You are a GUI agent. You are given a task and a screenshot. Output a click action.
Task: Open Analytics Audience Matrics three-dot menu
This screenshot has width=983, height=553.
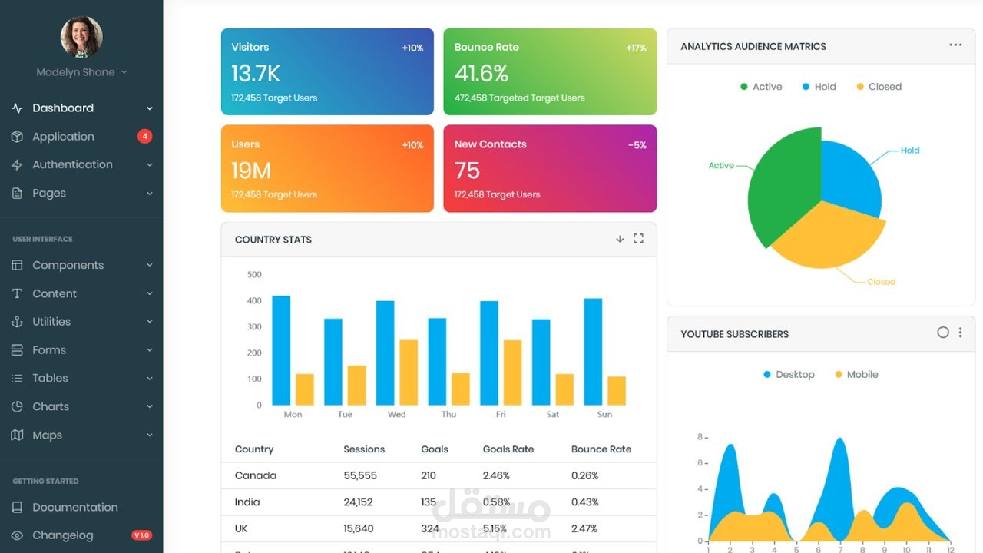(x=955, y=45)
